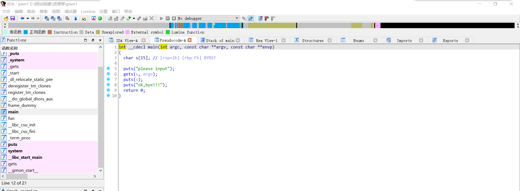Viewport: 520px width, 191px height.
Task: Click the green circle toolbar icon
Action: 100,18
